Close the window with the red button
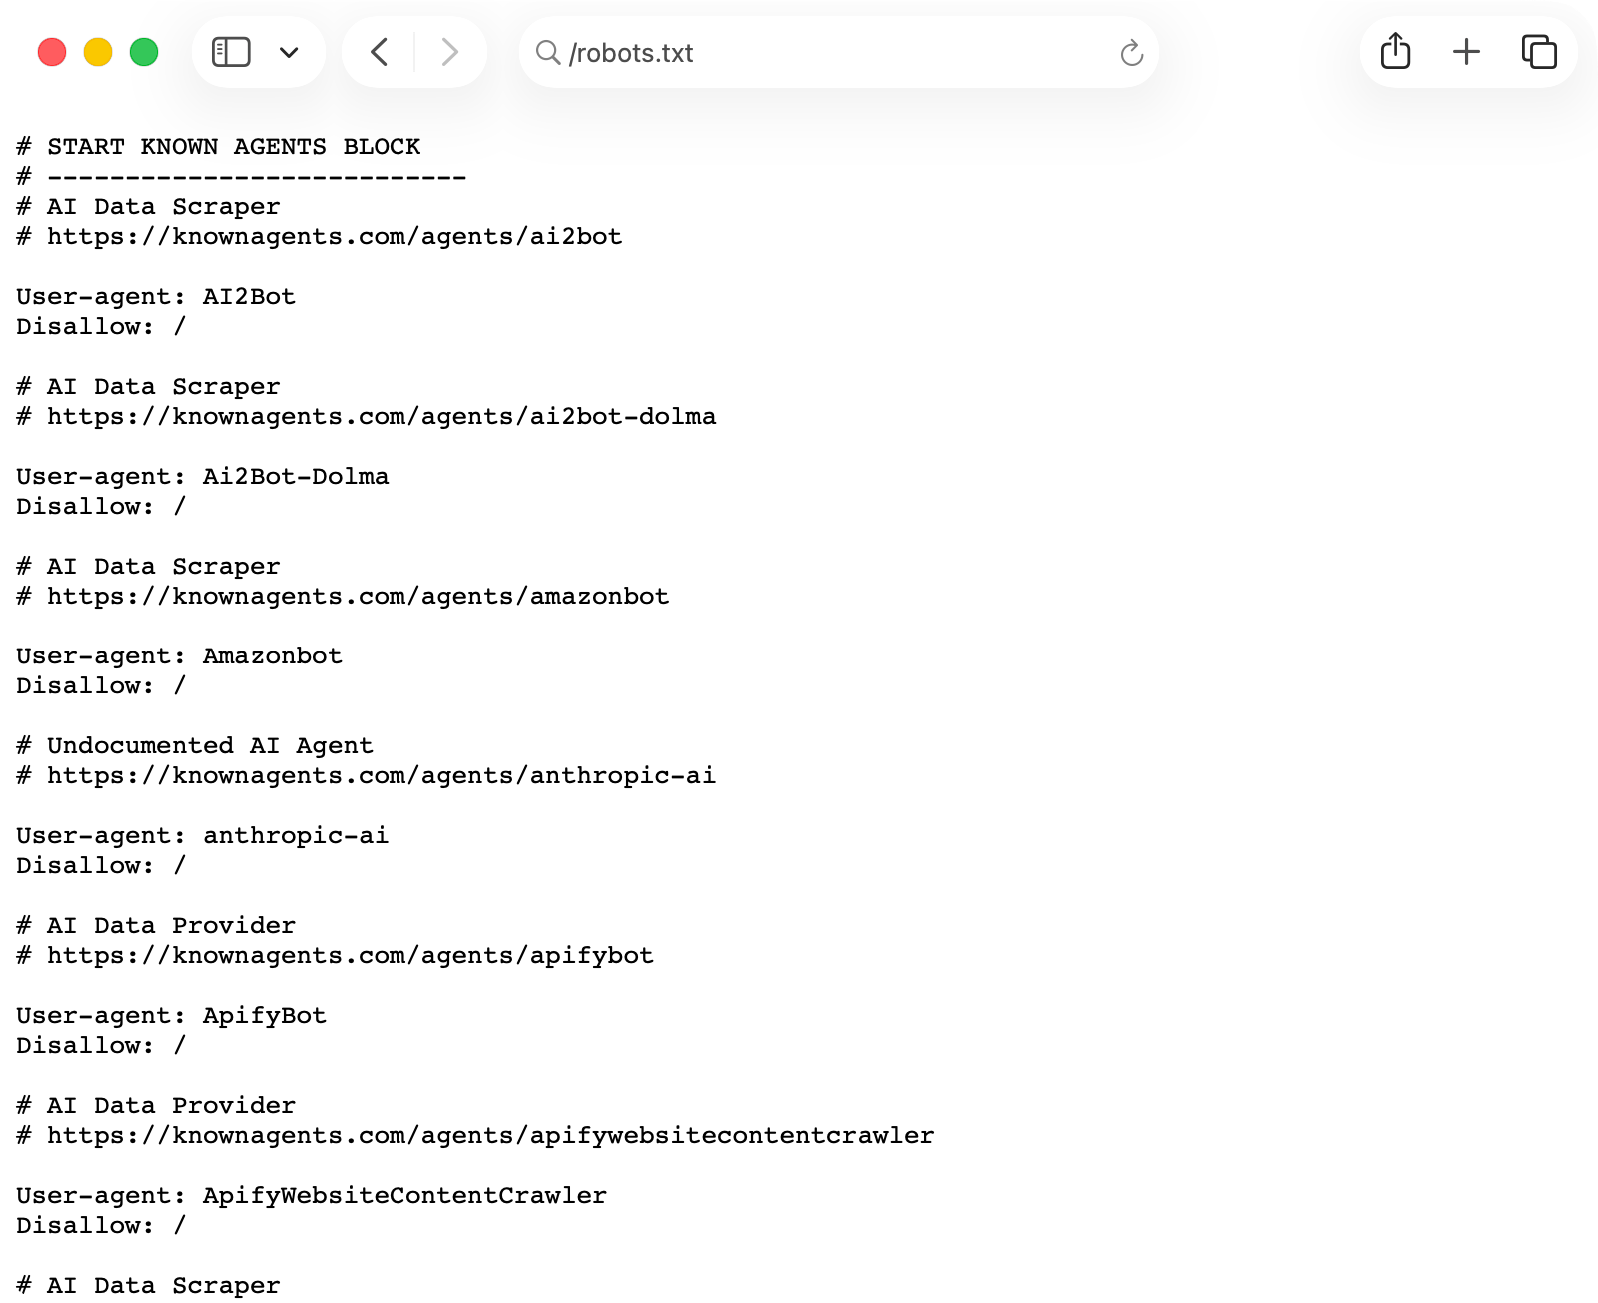 (x=52, y=52)
